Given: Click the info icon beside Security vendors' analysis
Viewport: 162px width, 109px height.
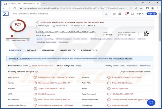Looking at the screenshot, I should coord(36,72).
